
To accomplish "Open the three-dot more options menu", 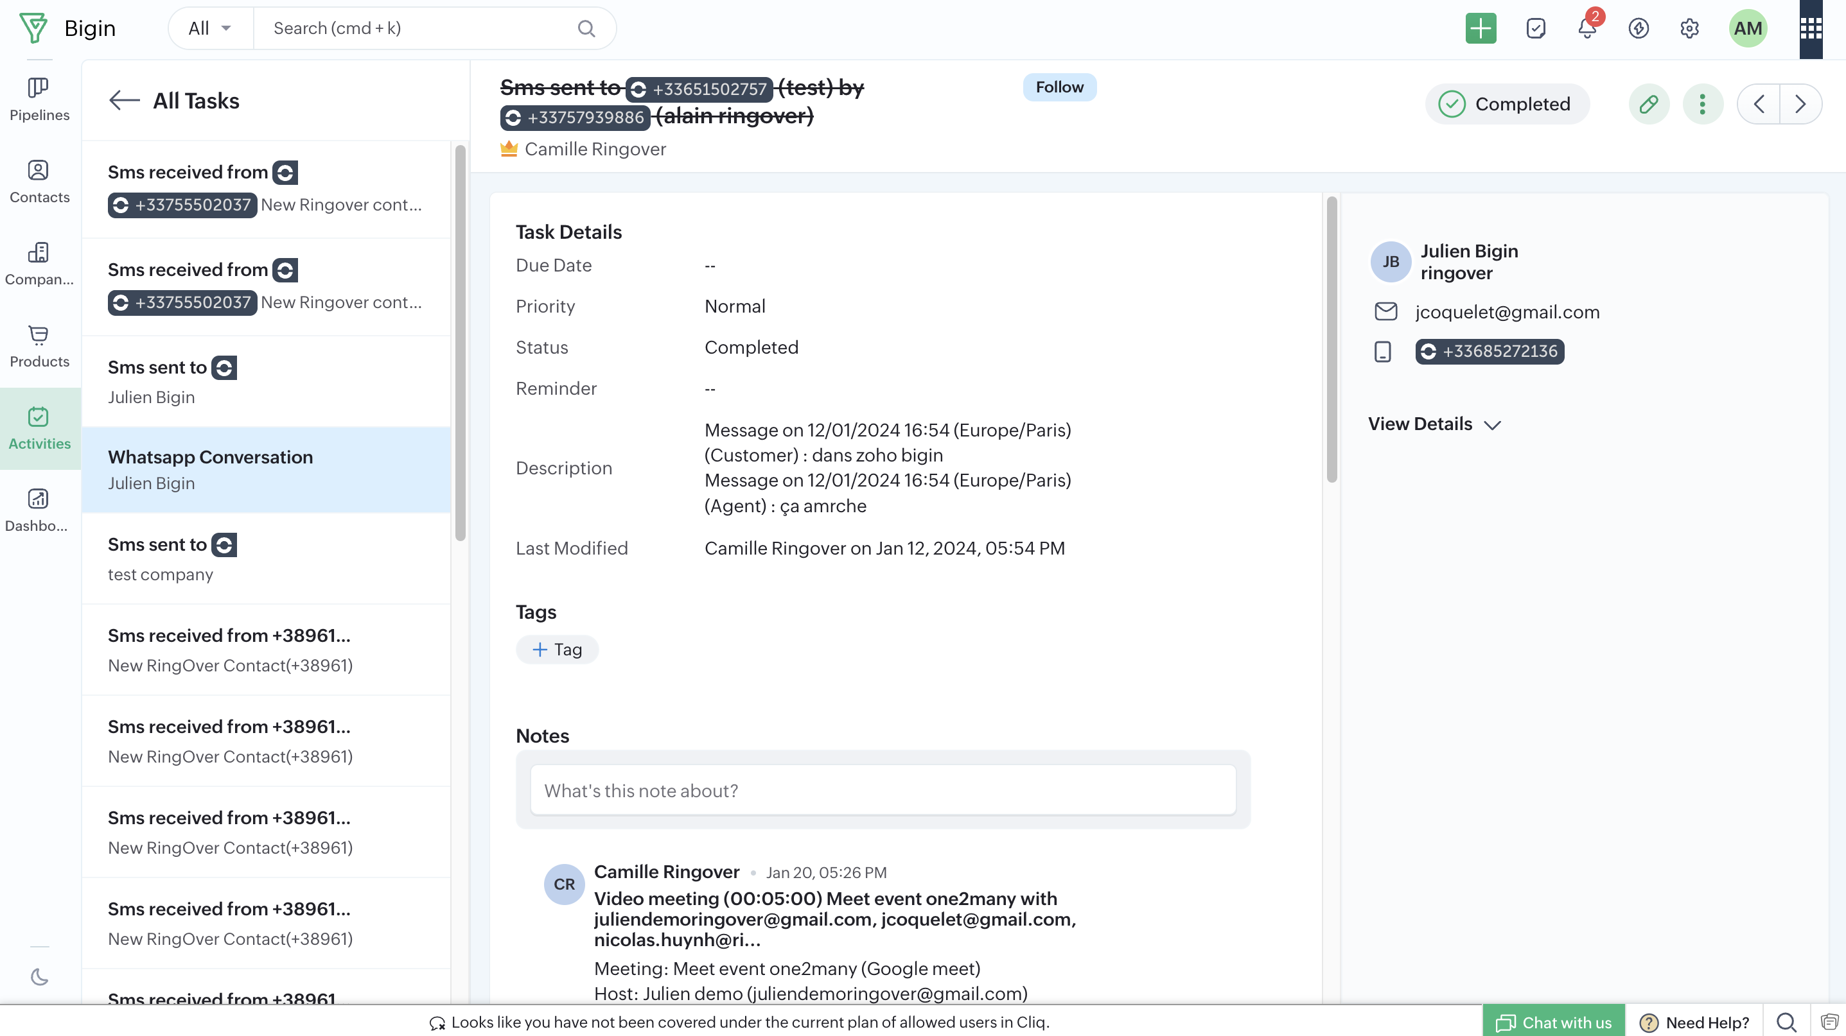I will [x=1702, y=105].
